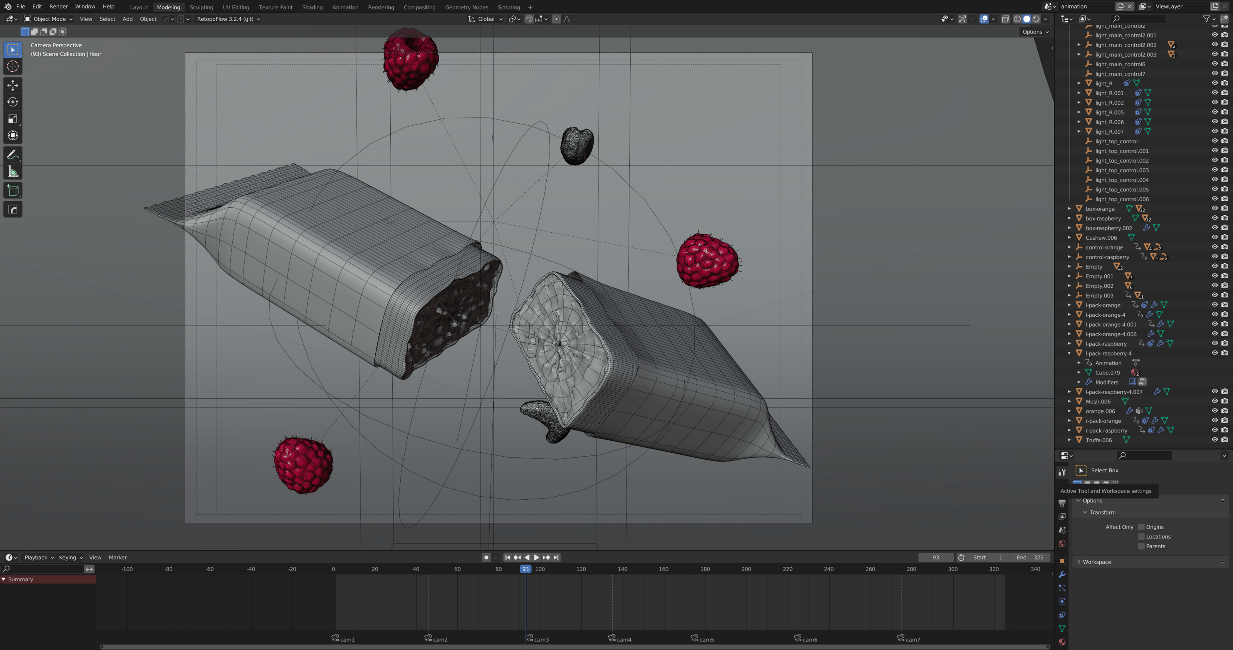Select the Move tool in the toolbar
Screen dimensions: 1233x650
click(13, 85)
